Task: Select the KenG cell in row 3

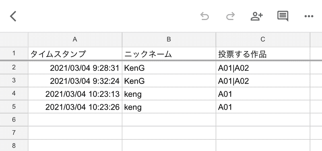Action: pos(169,81)
